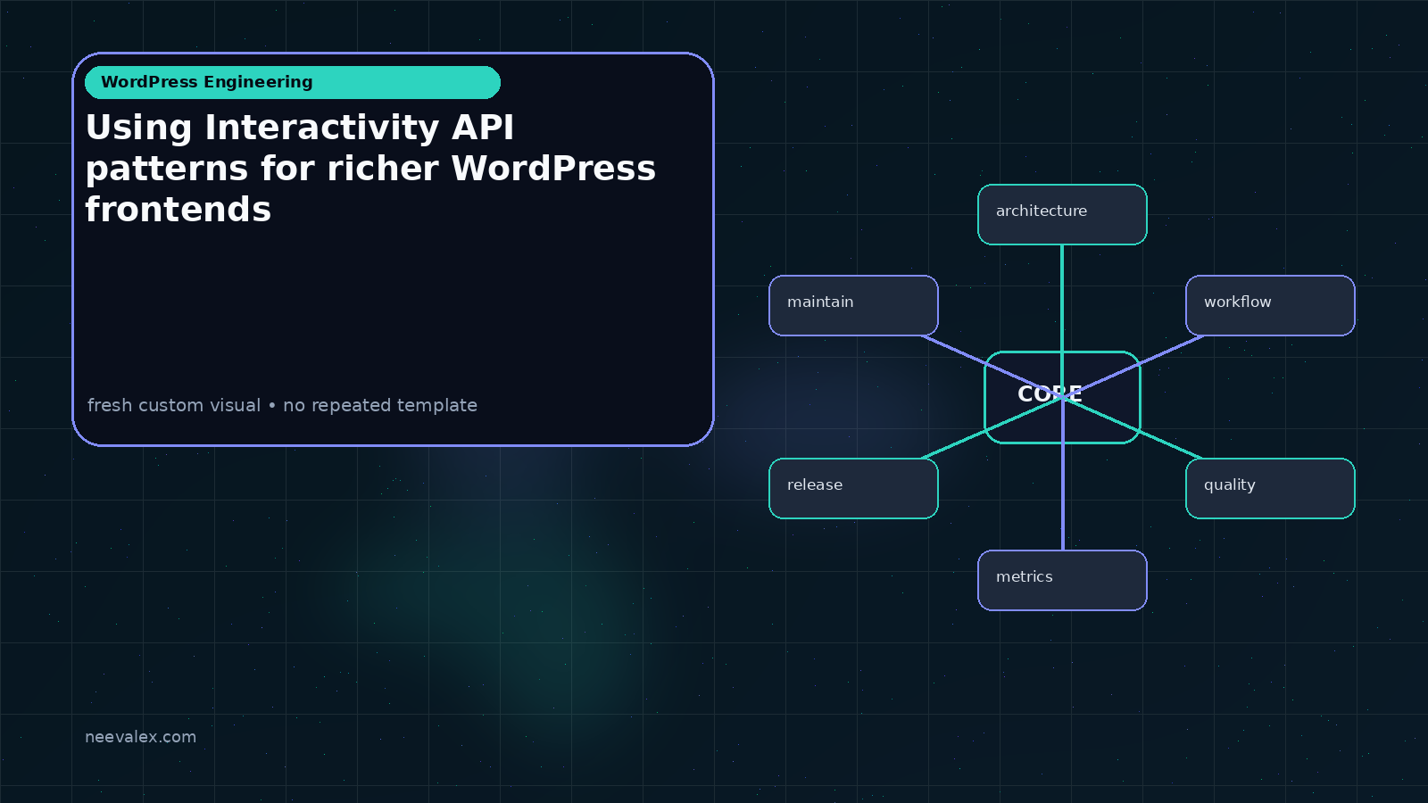Click the WordPress Engineering badge

[x=293, y=82]
